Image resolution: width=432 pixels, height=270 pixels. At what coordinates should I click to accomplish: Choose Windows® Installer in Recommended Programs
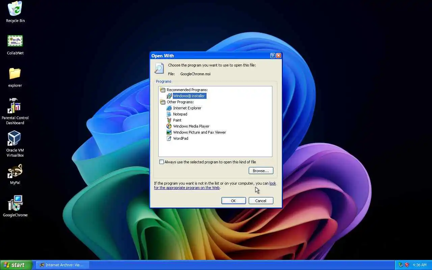click(x=189, y=96)
